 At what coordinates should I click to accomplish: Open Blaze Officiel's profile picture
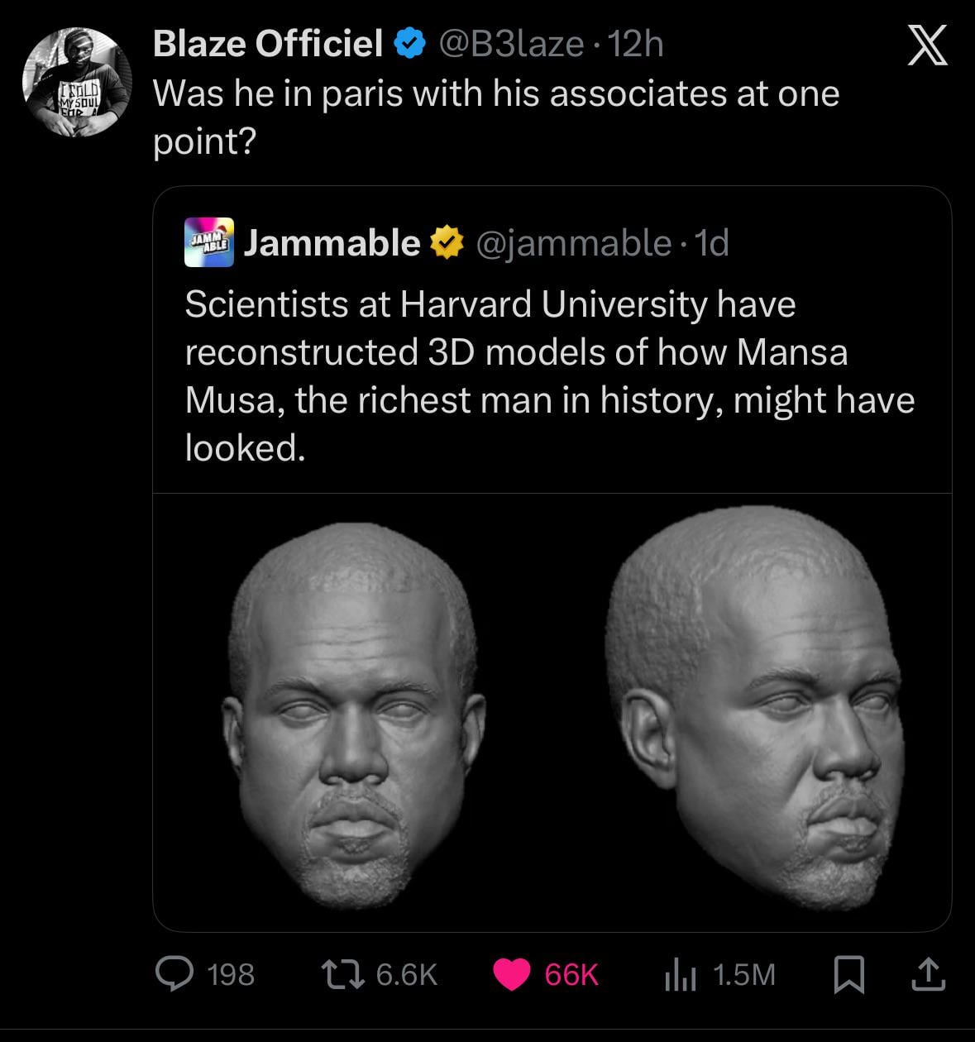(x=77, y=83)
